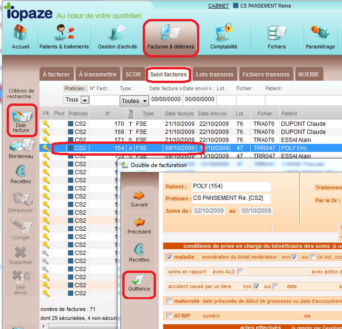Screen dimensions: 342x329
Task: Click the Date envoi filter field
Action: point(200,100)
